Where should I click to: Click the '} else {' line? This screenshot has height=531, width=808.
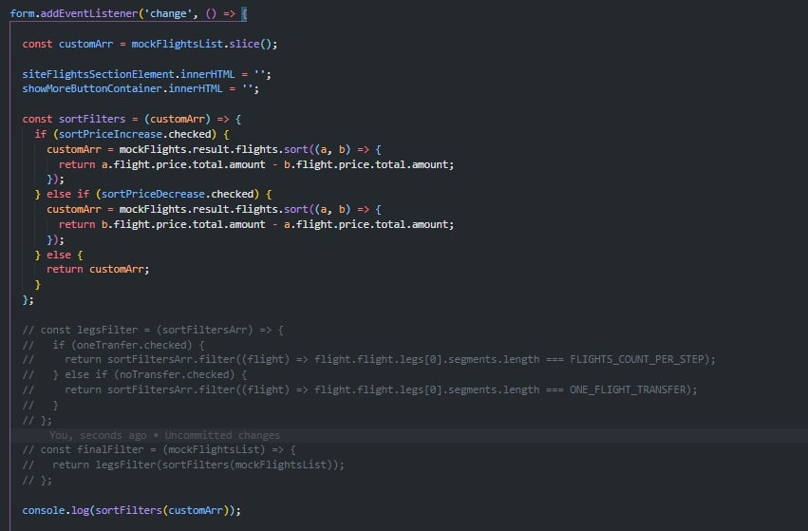(59, 255)
